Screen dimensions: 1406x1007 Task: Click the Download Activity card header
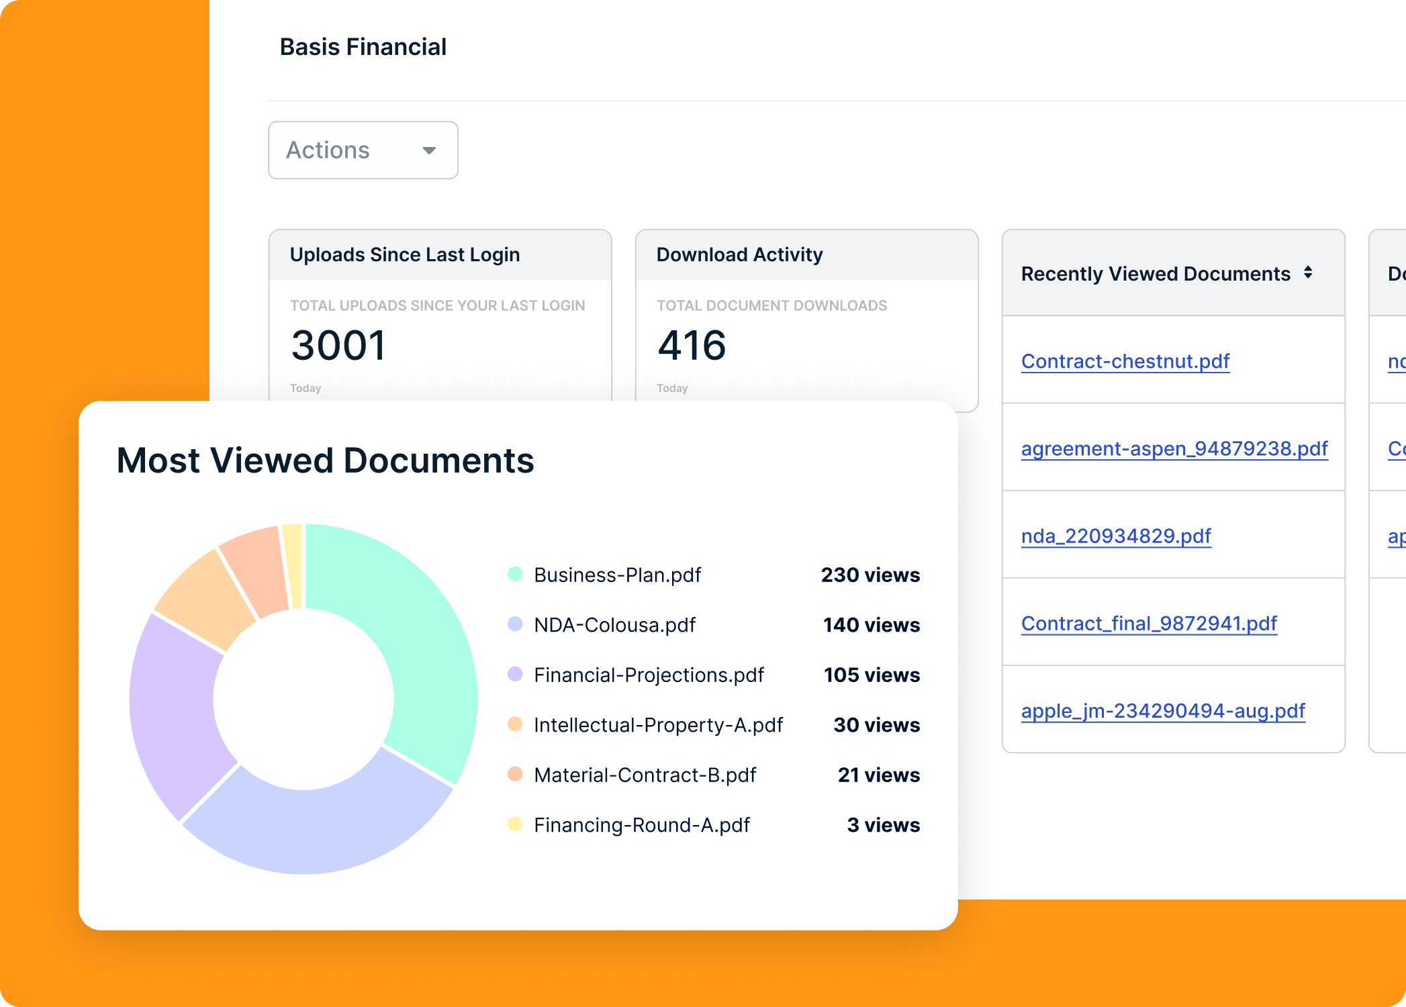click(739, 255)
